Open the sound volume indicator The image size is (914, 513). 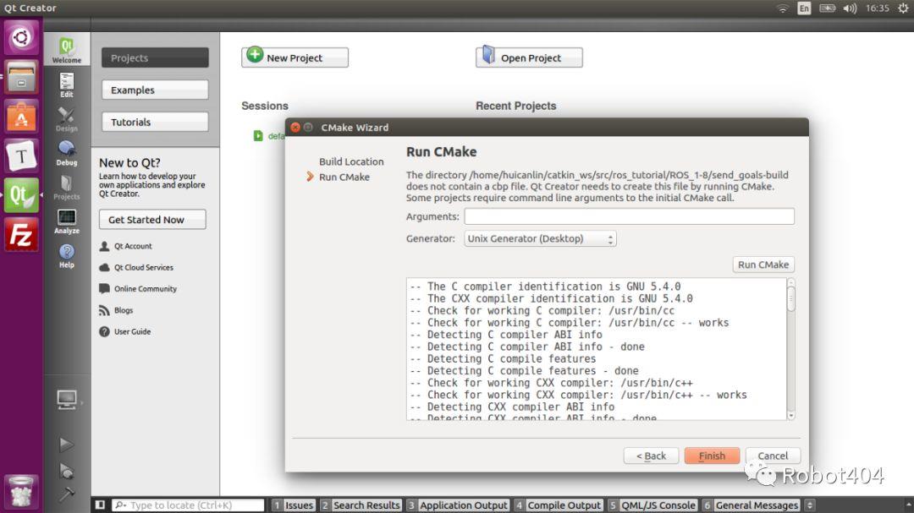850,8
